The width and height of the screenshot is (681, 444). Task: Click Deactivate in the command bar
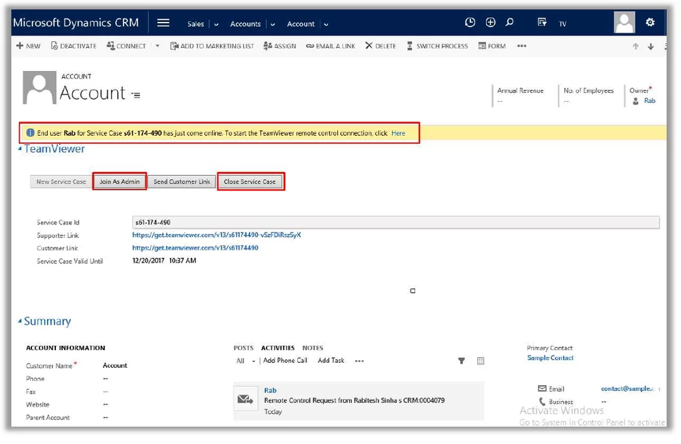pos(74,46)
